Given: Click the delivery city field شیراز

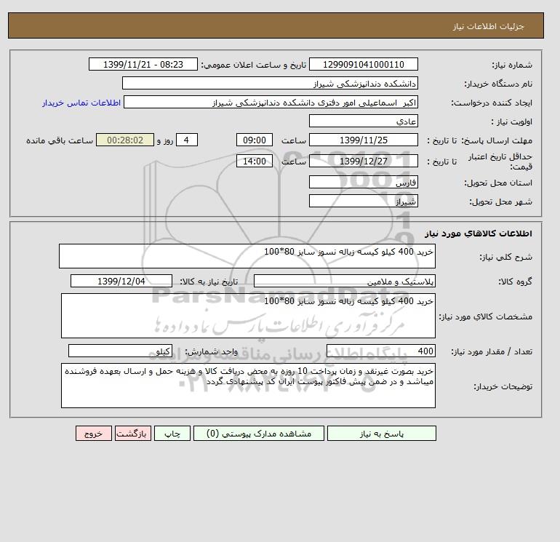Looking at the screenshot, I should [x=363, y=201].
